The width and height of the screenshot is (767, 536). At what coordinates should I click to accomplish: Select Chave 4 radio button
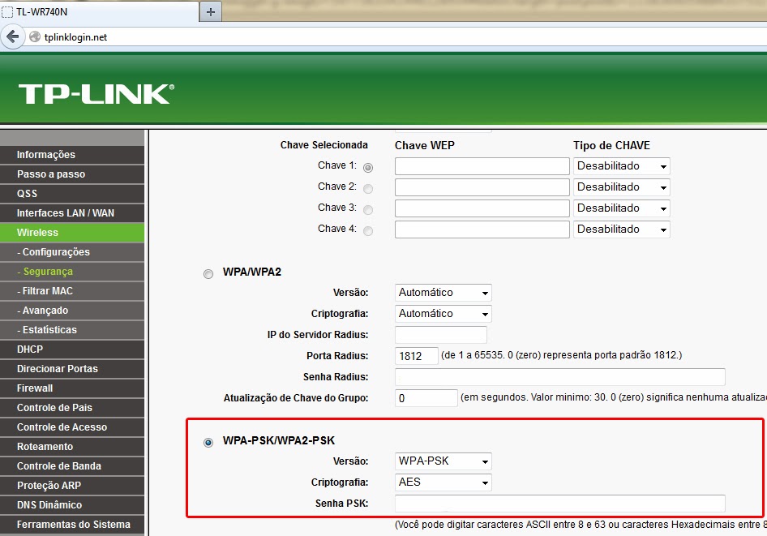point(368,231)
